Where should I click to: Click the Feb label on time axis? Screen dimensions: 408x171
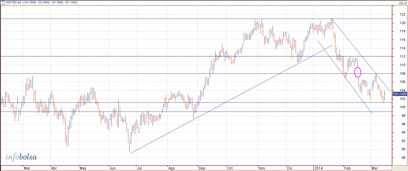point(347,168)
